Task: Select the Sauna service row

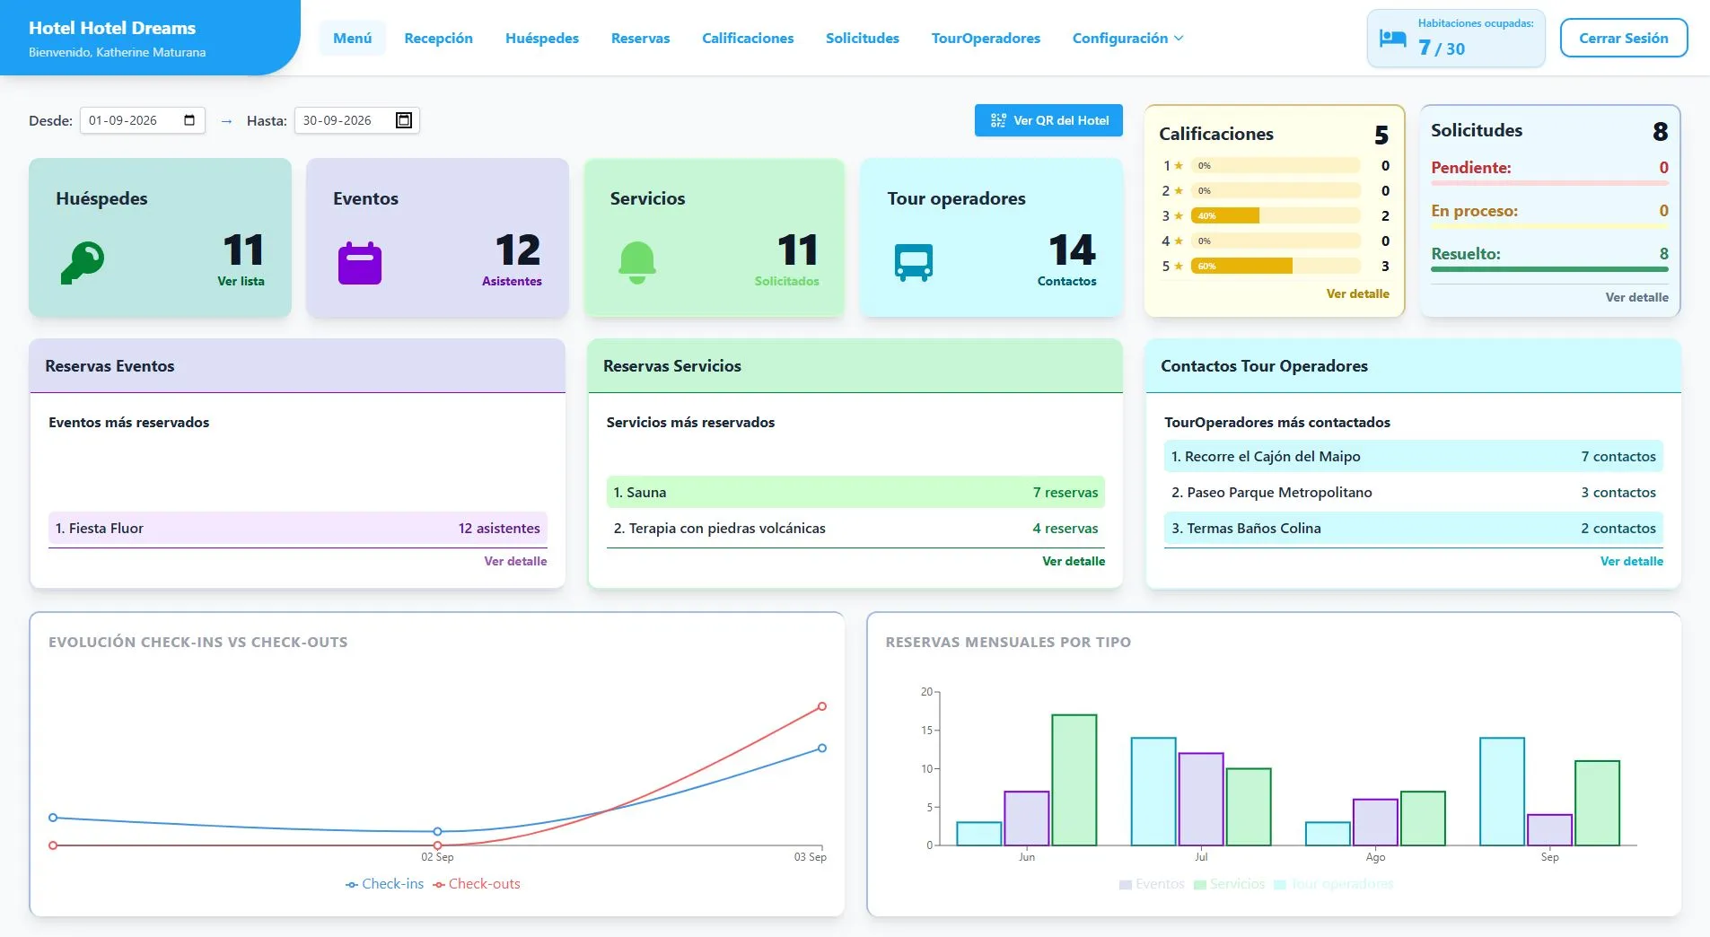Action: 855,493
